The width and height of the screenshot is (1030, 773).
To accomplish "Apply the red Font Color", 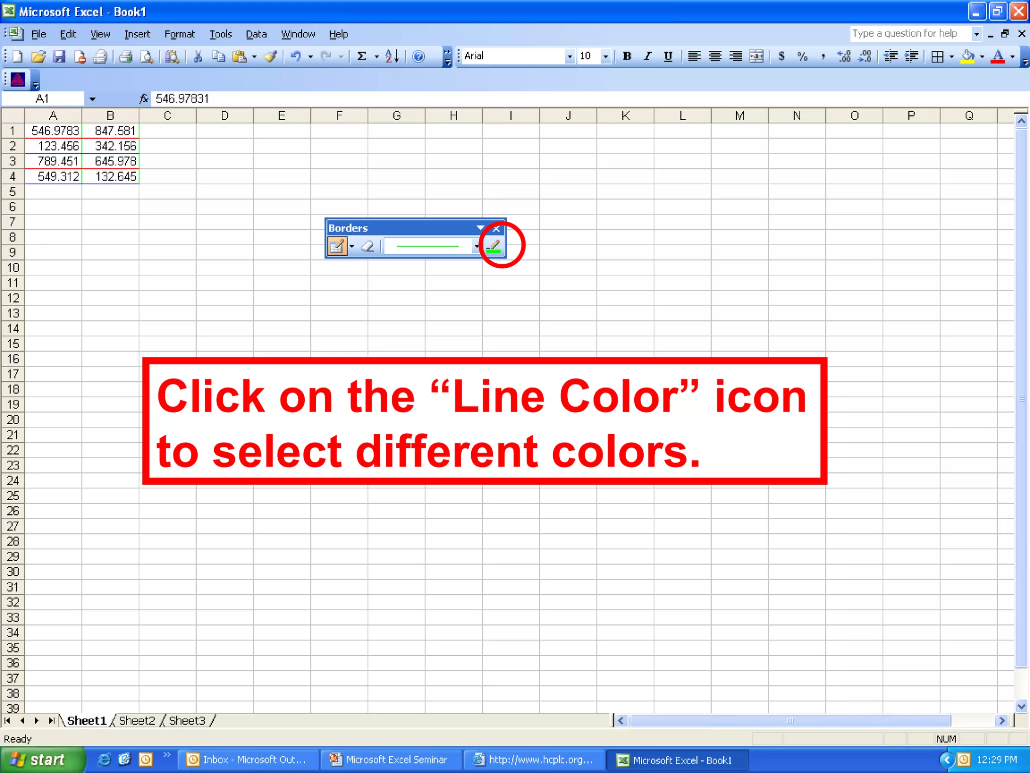I will click(998, 56).
